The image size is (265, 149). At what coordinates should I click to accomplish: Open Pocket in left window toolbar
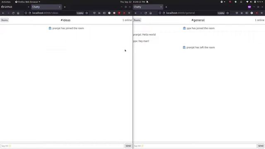pos(94,13)
